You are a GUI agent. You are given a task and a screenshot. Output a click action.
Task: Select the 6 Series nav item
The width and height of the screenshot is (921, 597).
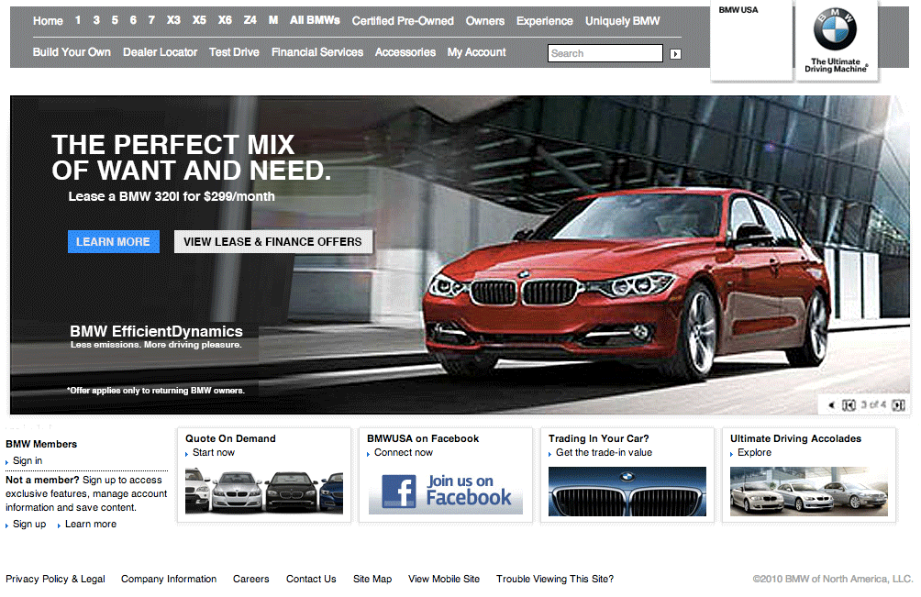tap(133, 20)
